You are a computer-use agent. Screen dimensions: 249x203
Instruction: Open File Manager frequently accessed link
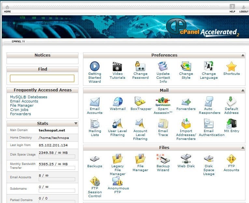click(22, 105)
